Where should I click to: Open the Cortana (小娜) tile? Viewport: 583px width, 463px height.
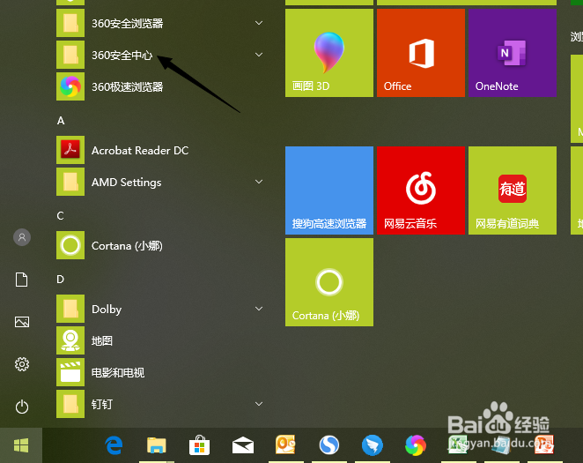coord(329,282)
